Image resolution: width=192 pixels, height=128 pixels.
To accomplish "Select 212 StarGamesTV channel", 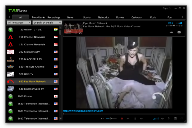I will (33, 52).
